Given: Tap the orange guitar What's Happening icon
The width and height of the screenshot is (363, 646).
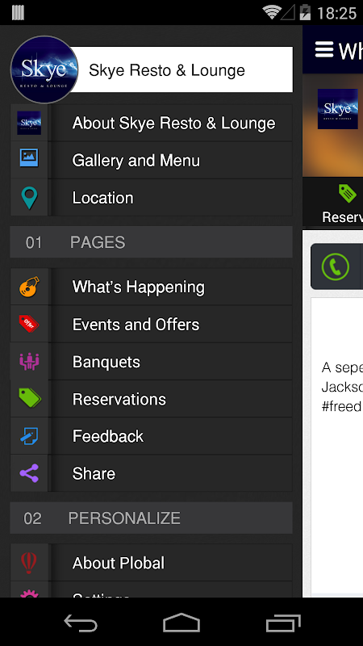Looking at the screenshot, I should [x=29, y=287].
